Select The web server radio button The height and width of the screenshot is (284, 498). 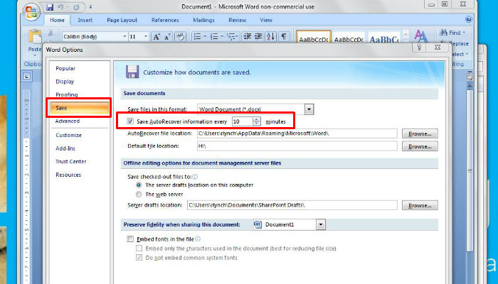pyautogui.click(x=139, y=194)
